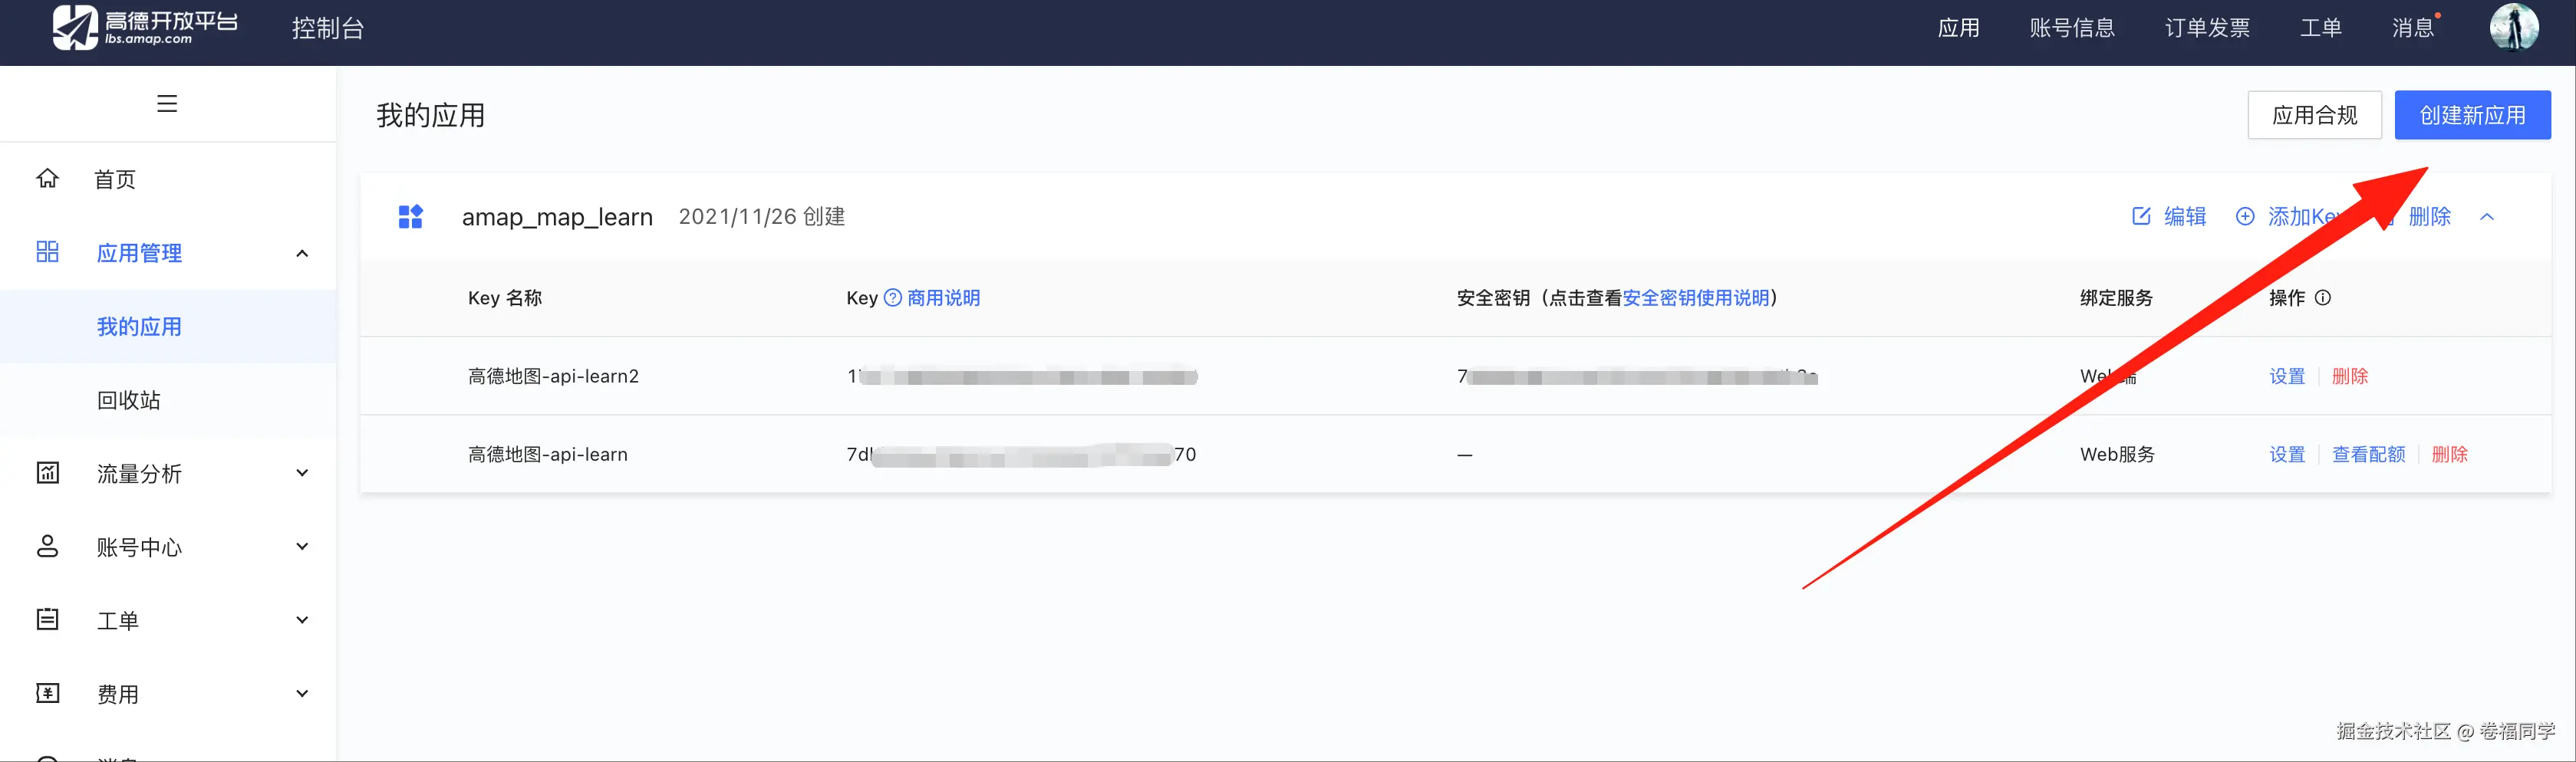Open 账号信息 in the top navigation
The width and height of the screenshot is (2576, 762).
(x=2072, y=28)
